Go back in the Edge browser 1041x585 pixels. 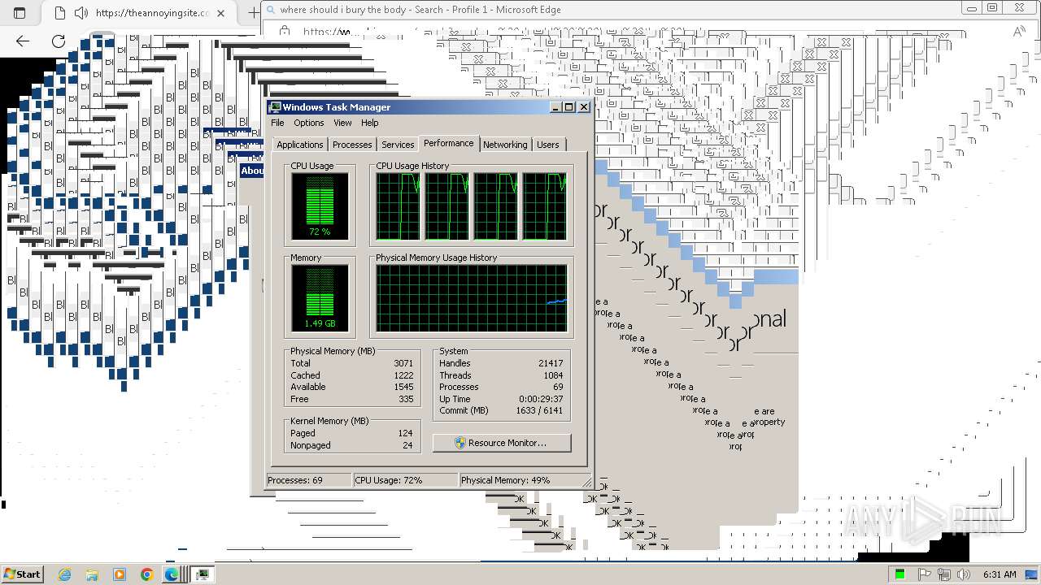pyautogui.click(x=23, y=41)
